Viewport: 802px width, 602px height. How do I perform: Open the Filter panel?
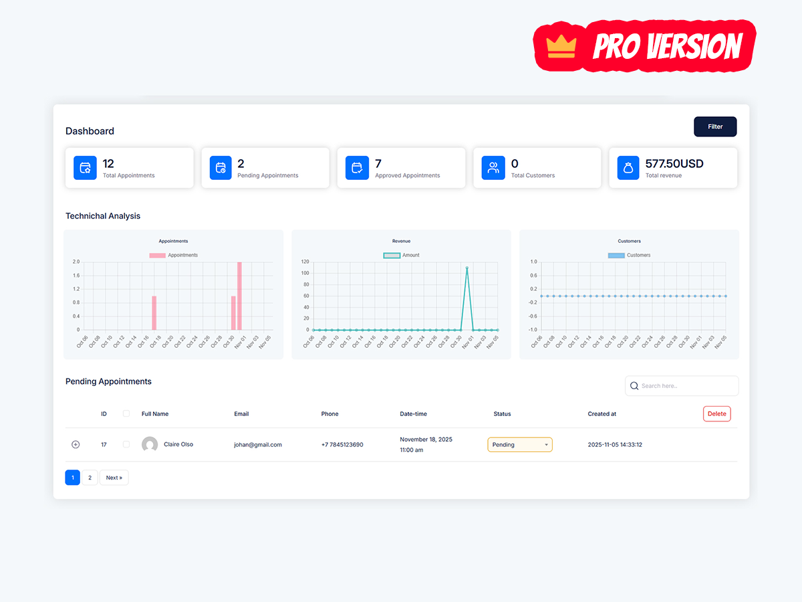point(715,126)
